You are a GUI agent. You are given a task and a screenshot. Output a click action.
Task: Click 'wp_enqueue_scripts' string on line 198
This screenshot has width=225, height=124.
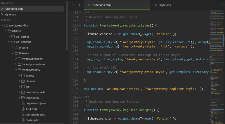coord(123,89)
